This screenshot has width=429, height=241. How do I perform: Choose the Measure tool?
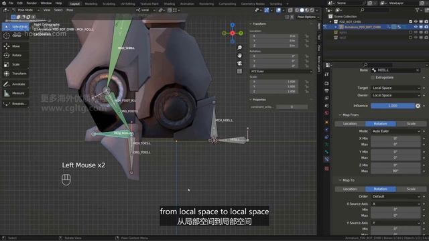tap(15, 93)
